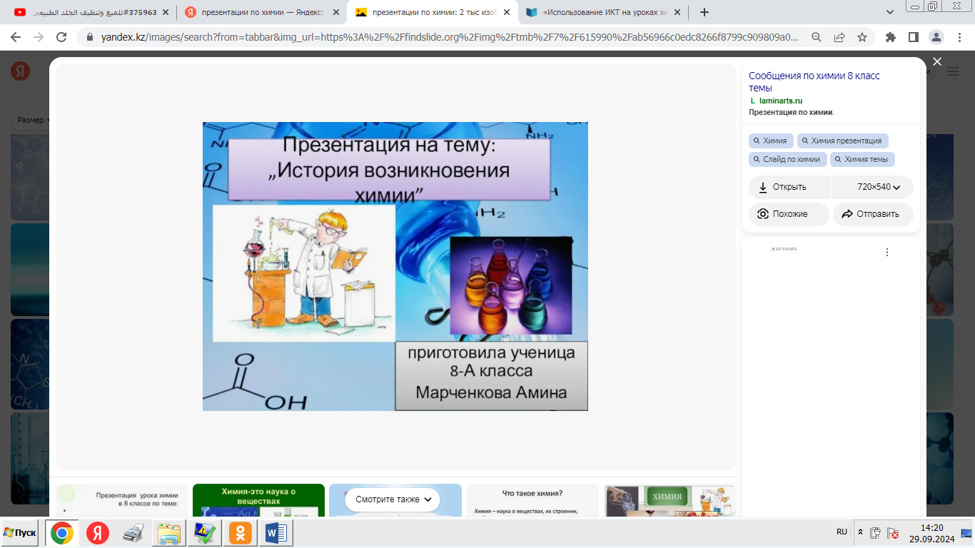This screenshot has width=975, height=548.
Task: Click the power plug tray icon
Action: (876, 533)
